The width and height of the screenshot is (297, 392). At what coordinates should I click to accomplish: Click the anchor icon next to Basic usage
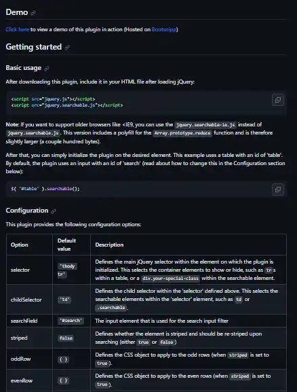coord(47,68)
